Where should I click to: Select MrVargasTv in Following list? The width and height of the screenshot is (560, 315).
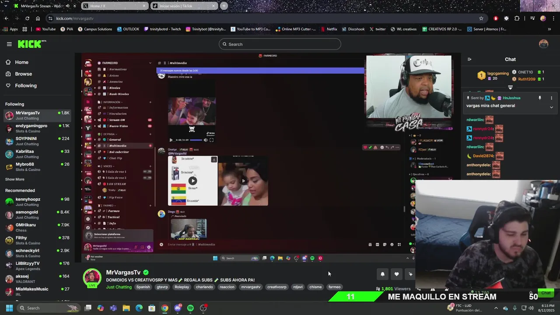[37, 115]
